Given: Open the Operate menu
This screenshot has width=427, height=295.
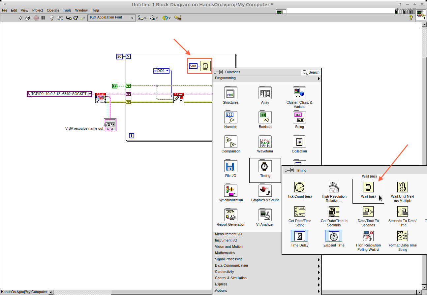Looking at the screenshot, I should (x=53, y=10).
